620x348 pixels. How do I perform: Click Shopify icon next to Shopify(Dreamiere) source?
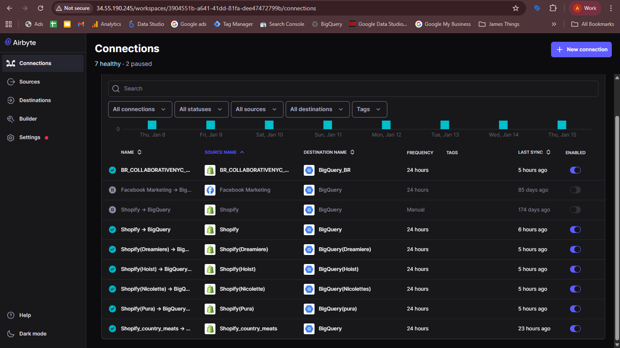[210, 249]
